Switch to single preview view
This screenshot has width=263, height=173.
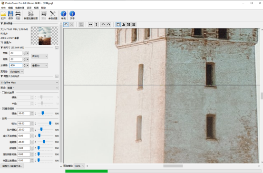click(x=118, y=25)
